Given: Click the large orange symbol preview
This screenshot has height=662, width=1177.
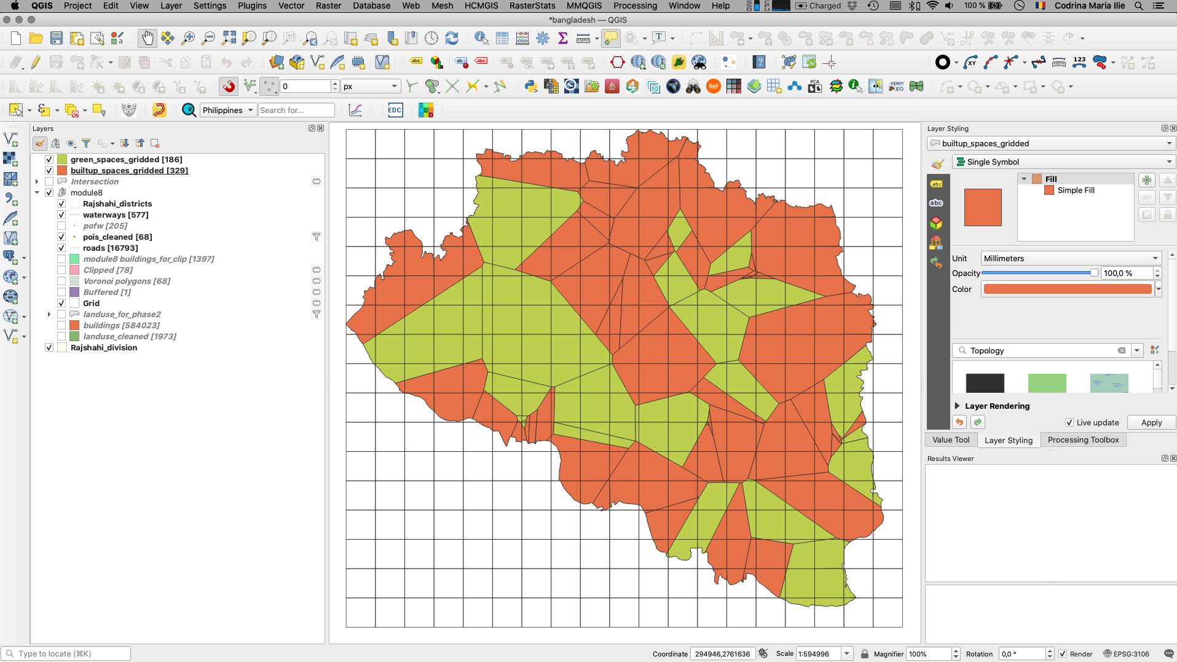Looking at the screenshot, I should pyautogui.click(x=983, y=208).
